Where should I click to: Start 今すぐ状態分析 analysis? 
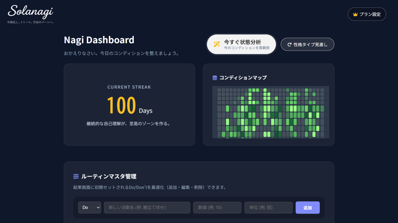pyautogui.click(x=242, y=44)
